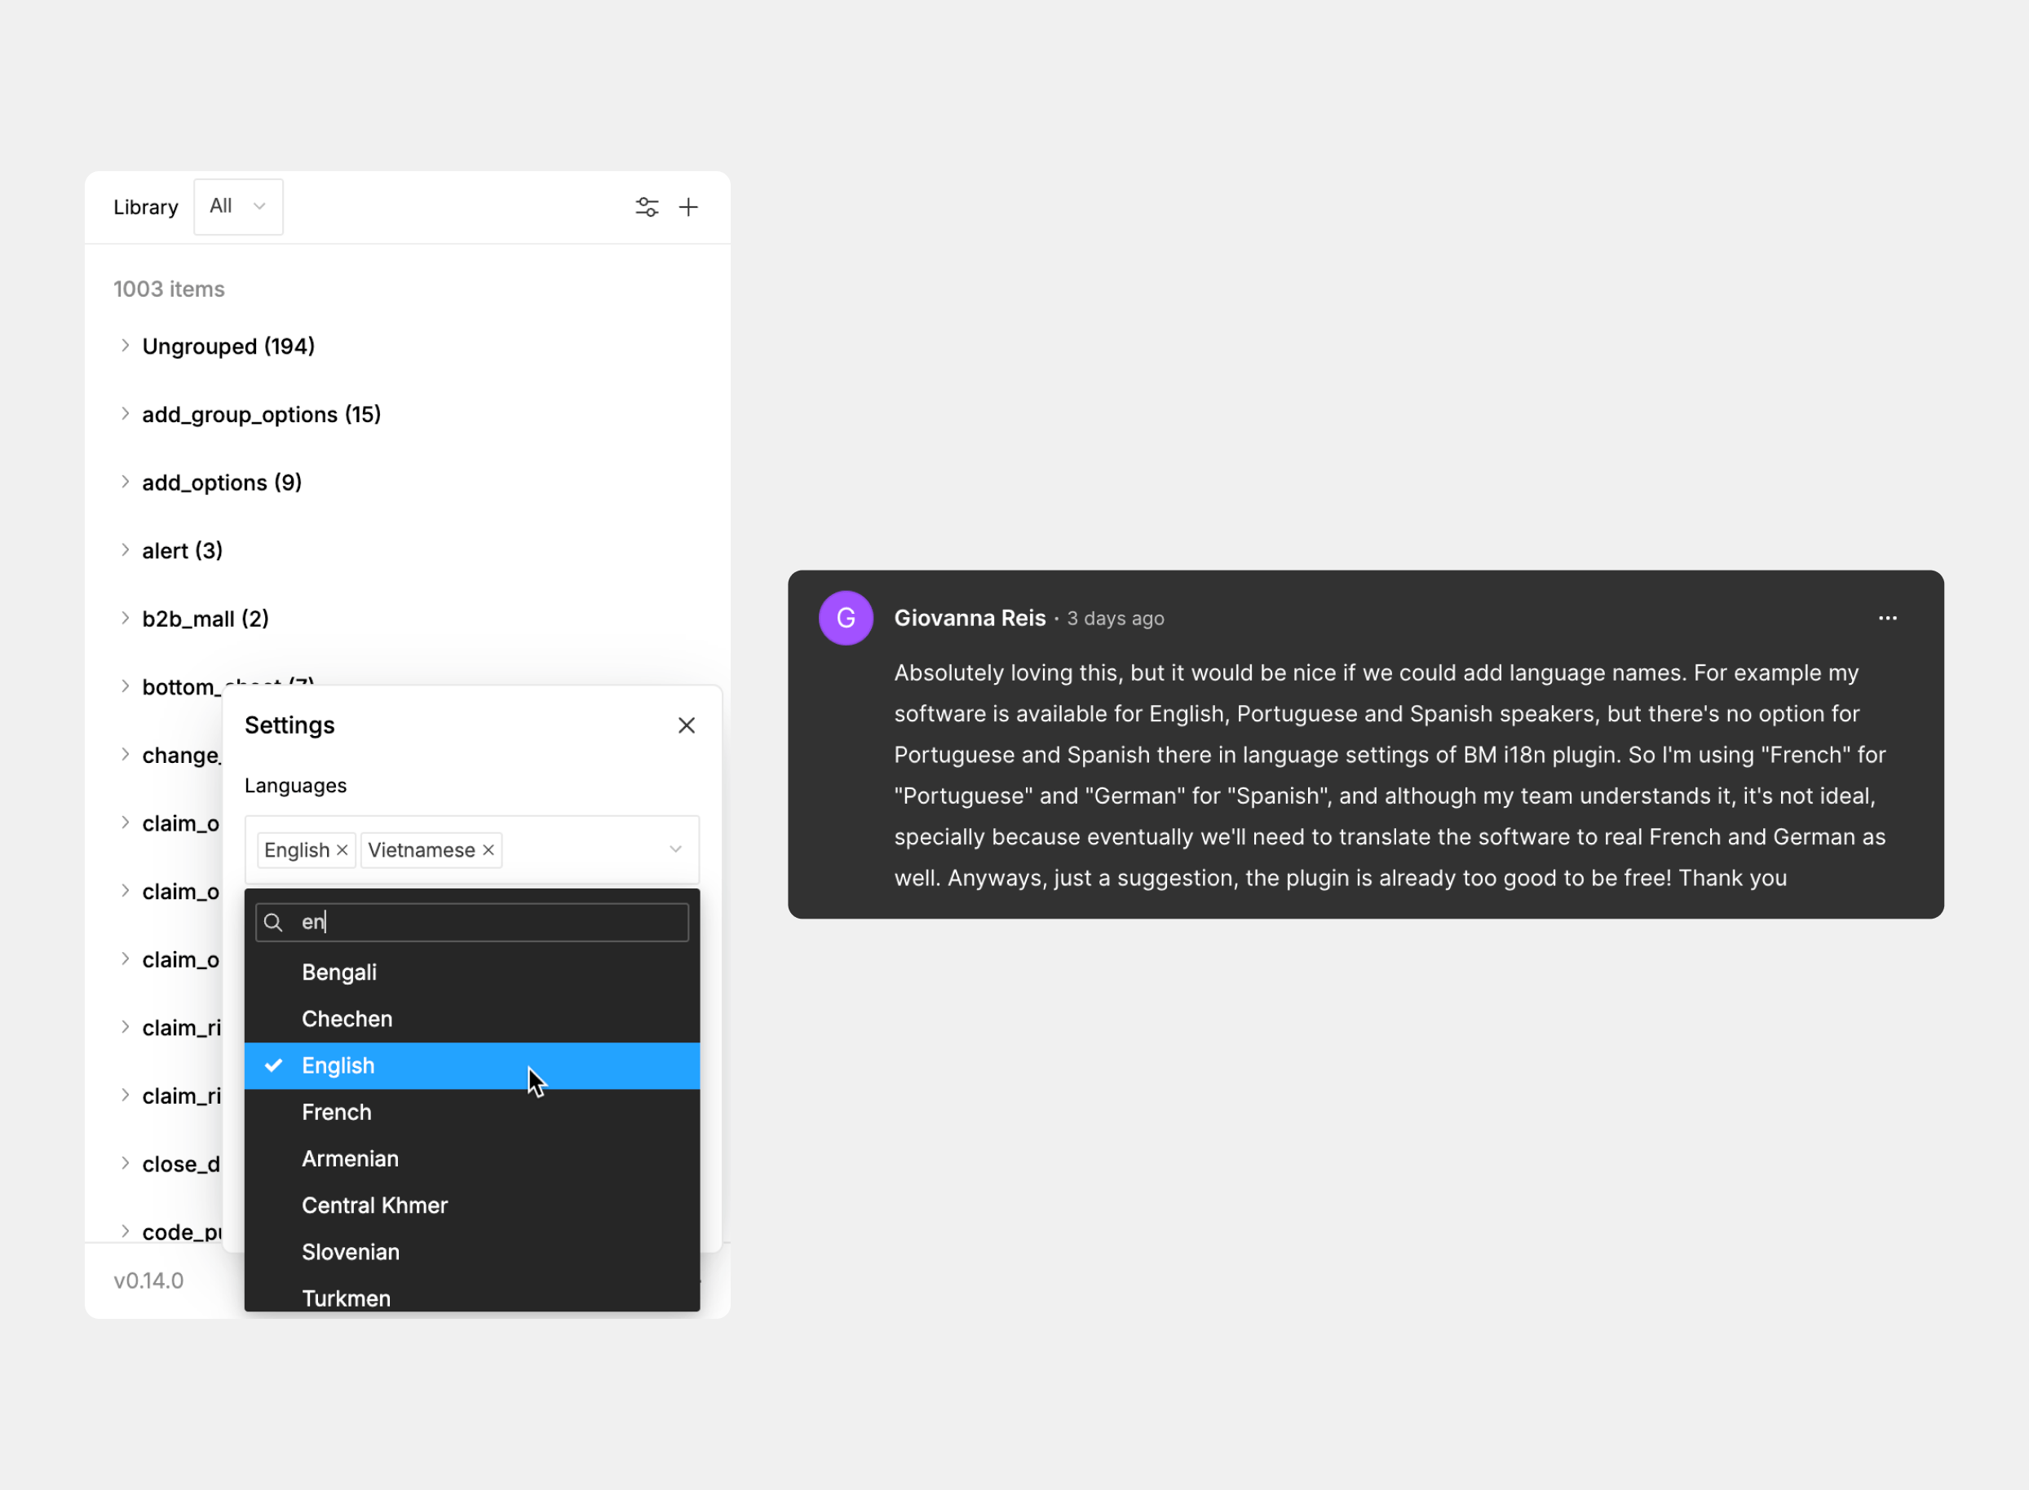
Task: Click the add item plus icon
Action: pyautogui.click(x=688, y=206)
